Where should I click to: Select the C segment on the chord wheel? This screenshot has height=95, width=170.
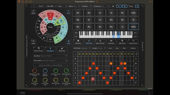[50, 15]
